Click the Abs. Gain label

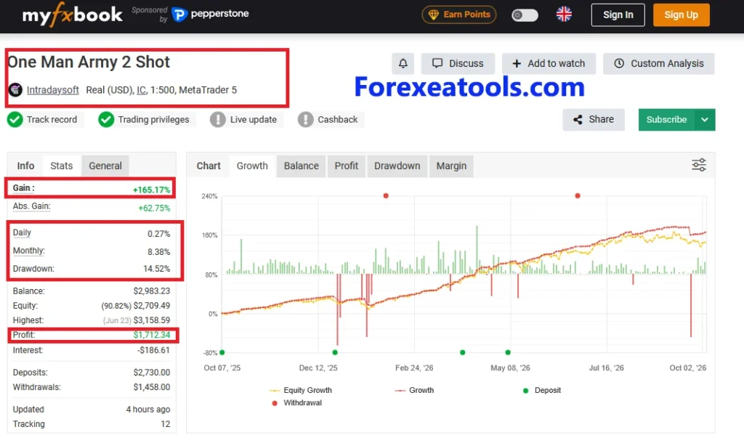point(31,206)
